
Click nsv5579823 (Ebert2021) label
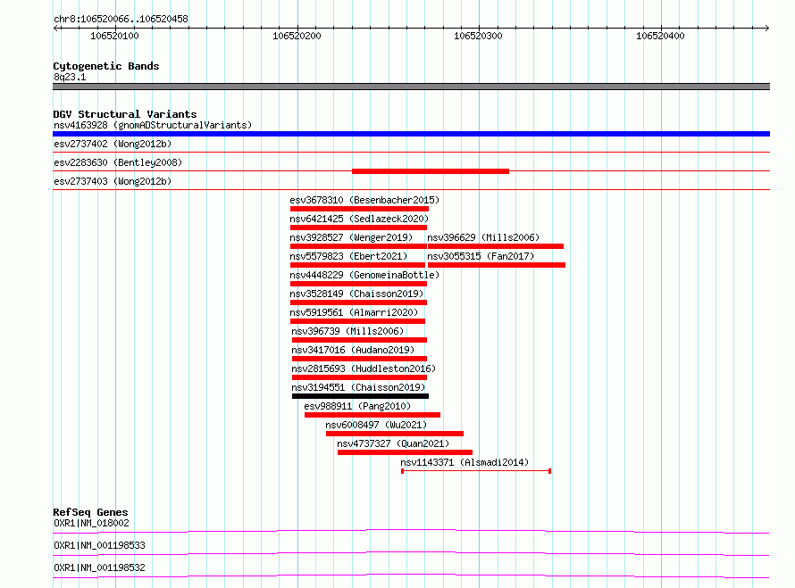[x=348, y=256]
